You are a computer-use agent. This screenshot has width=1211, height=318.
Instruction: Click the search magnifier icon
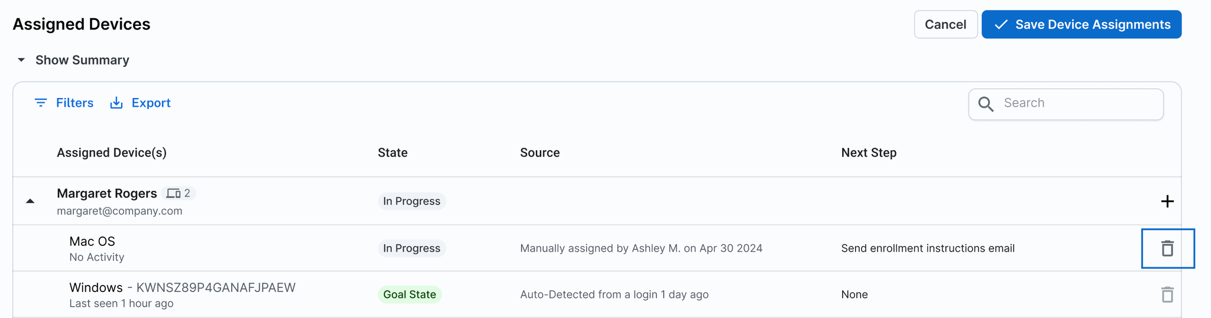(986, 104)
